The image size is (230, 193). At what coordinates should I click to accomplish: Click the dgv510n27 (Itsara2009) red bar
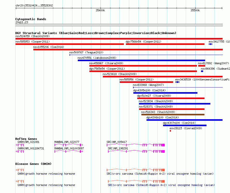tap(171, 98)
